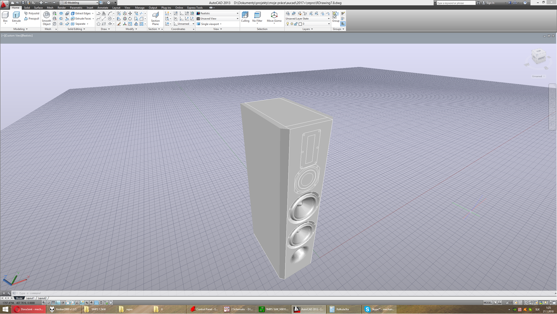
Task: Open the 3D Modeling workspace dropdown
Action: coord(79,3)
